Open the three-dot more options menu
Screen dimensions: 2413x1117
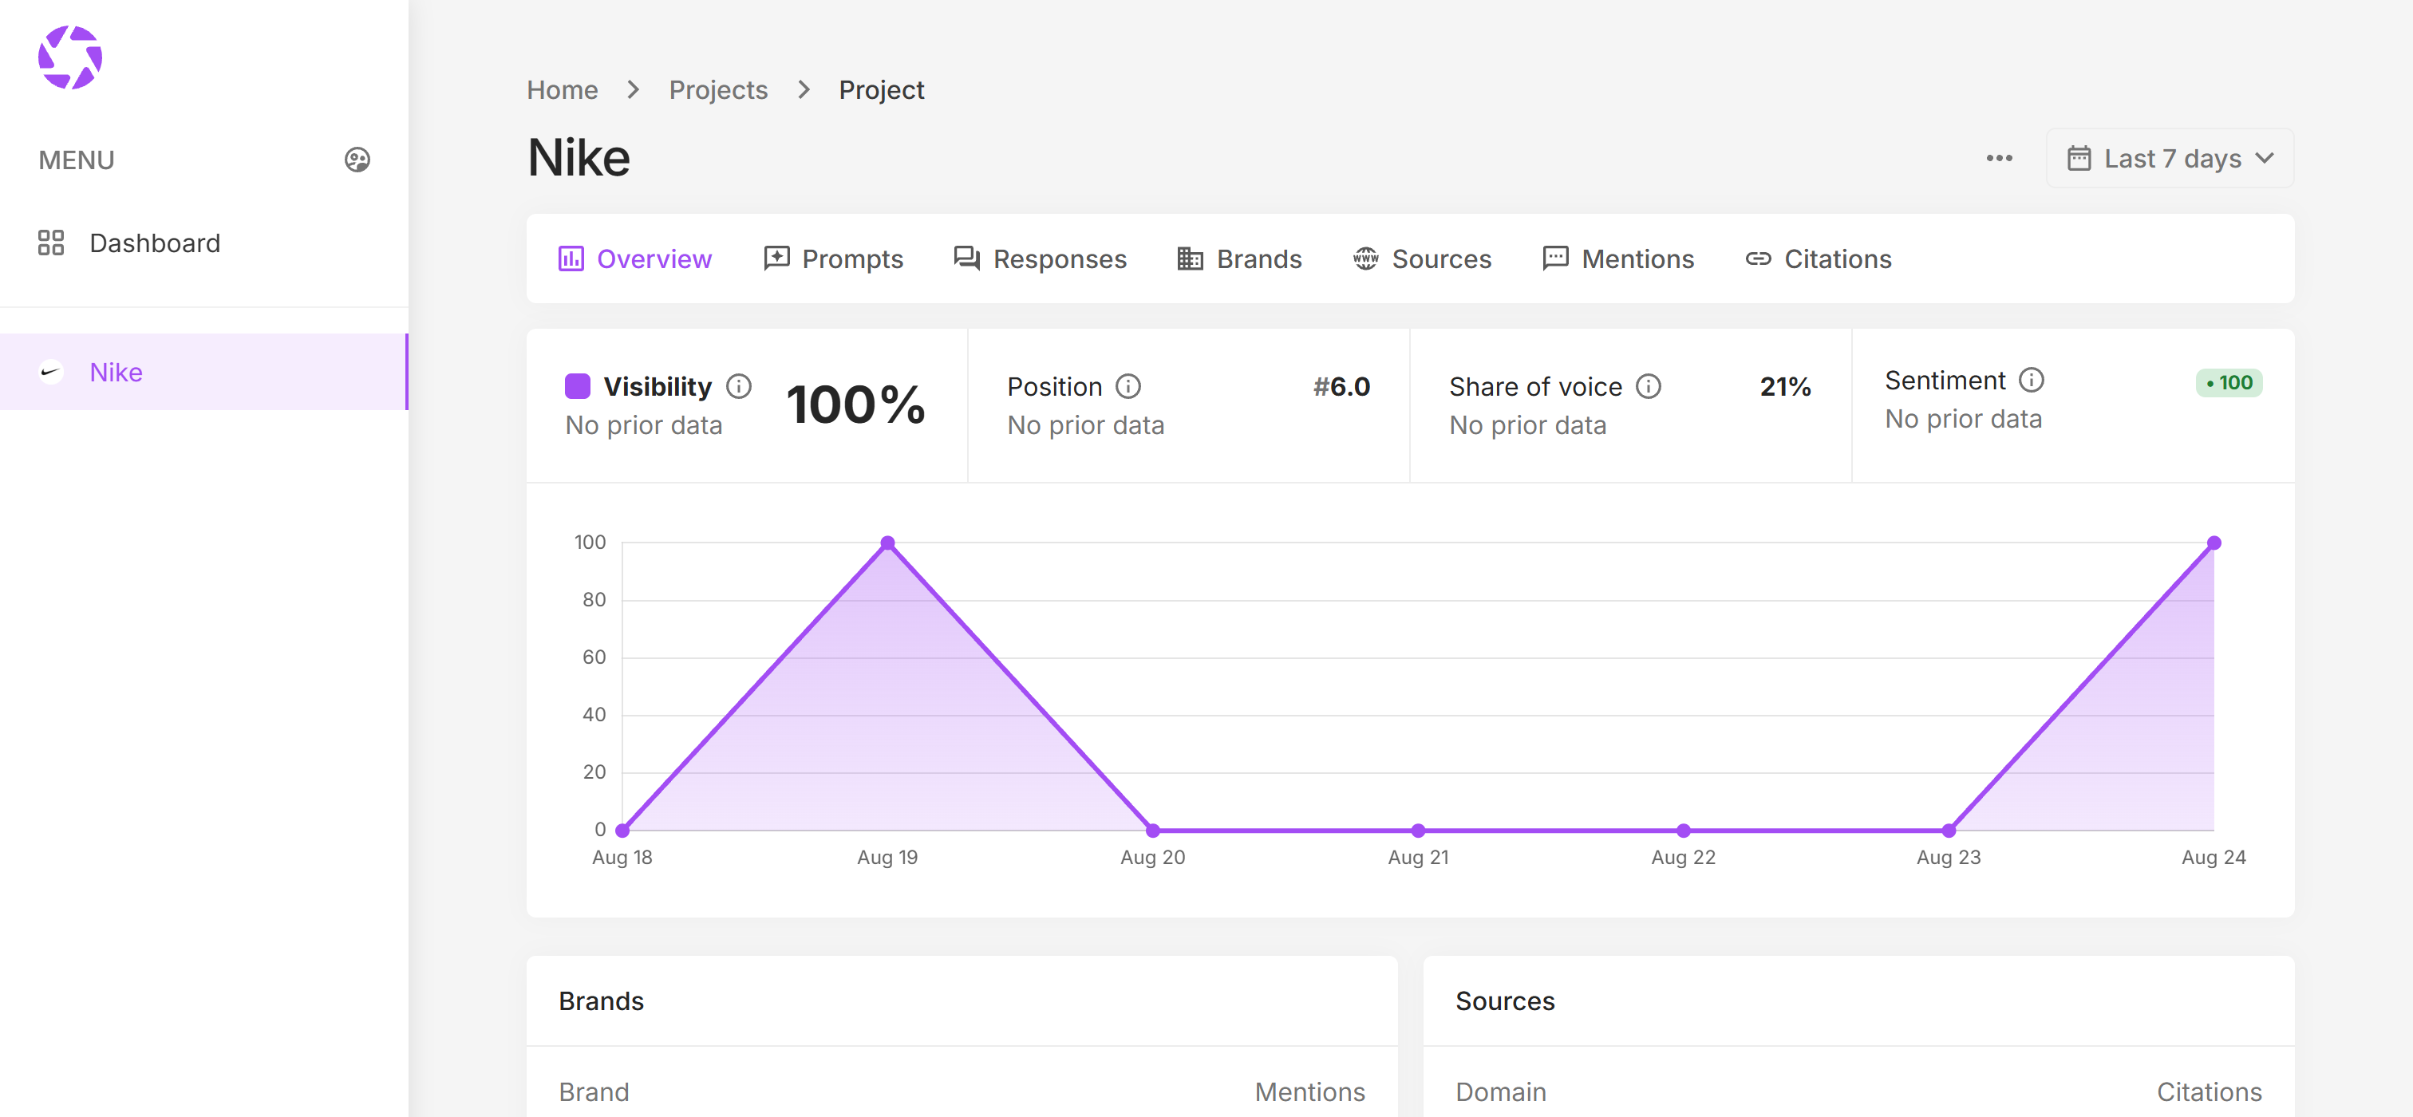[x=1999, y=158]
